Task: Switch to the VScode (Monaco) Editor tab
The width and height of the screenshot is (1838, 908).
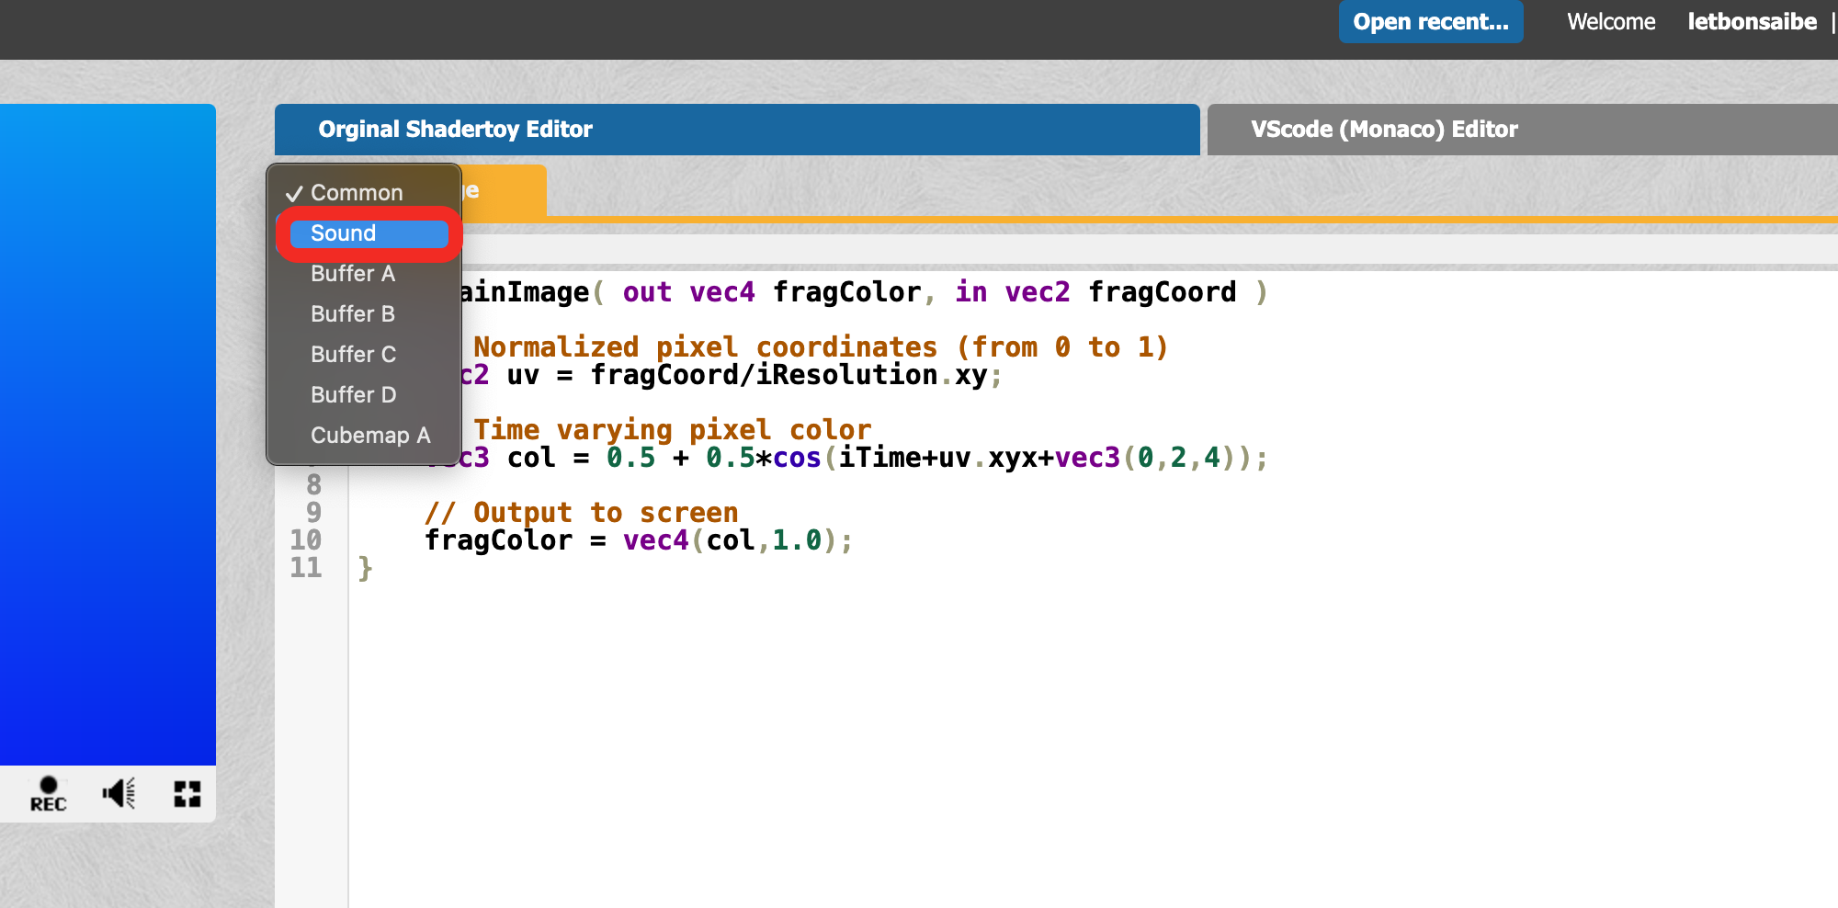Action: pos(1522,130)
